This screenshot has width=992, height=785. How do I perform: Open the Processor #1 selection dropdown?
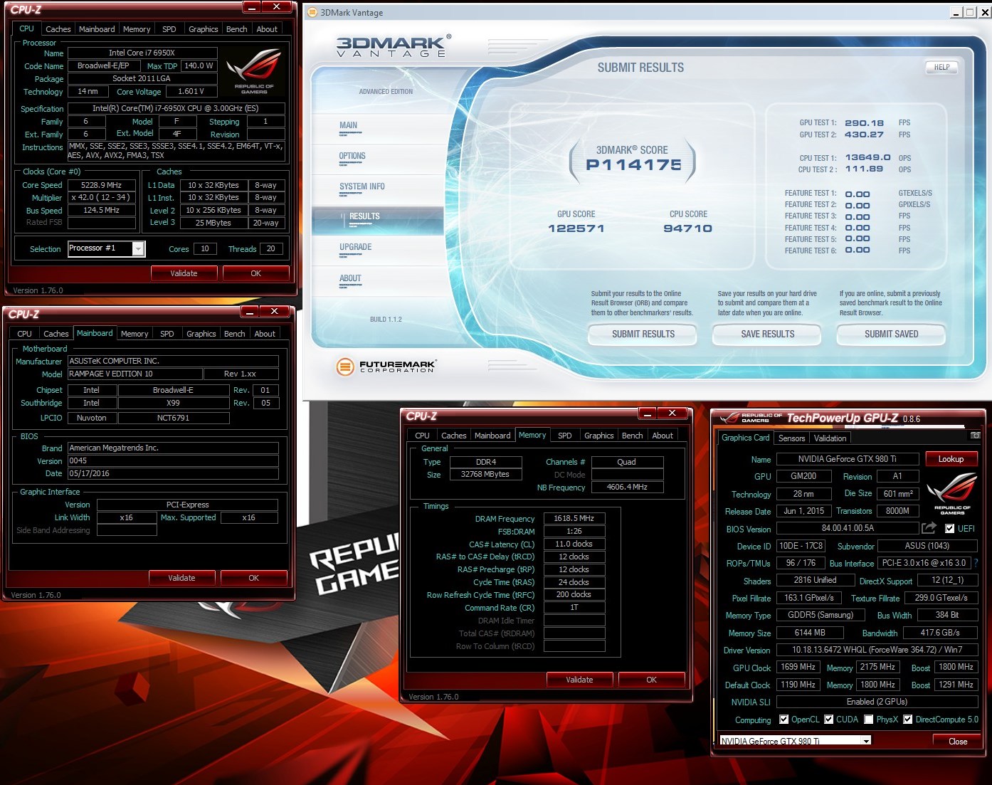[x=138, y=248]
